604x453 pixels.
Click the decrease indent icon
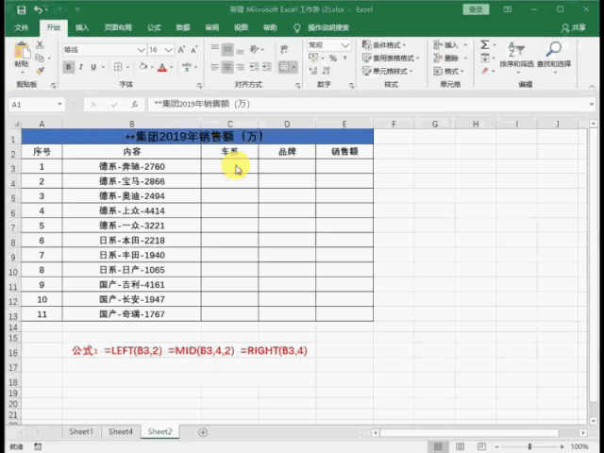tap(254, 67)
